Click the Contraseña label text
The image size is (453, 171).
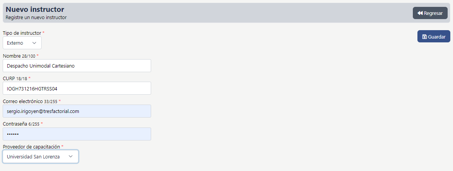[x=15, y=124]
